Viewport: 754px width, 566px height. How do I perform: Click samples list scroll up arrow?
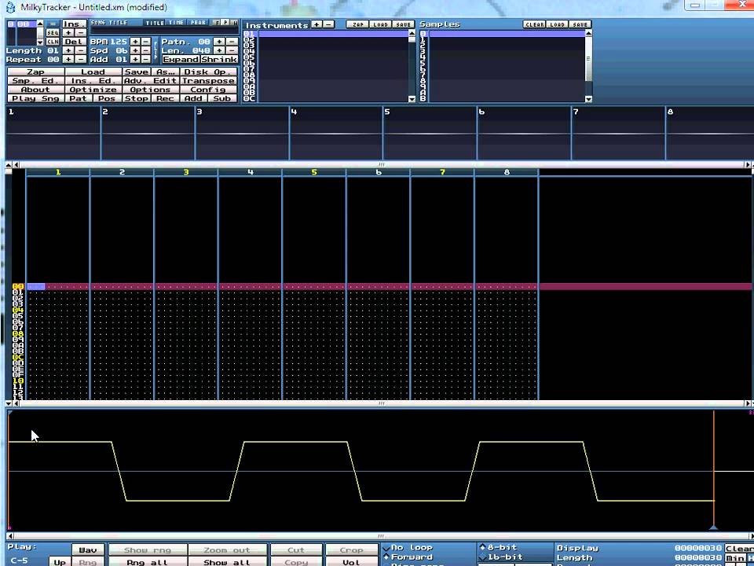[x=588, y=33]
